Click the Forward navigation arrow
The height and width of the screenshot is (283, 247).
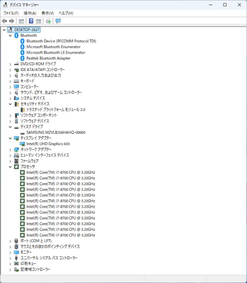pyautogui.click(x=12, y=21)
